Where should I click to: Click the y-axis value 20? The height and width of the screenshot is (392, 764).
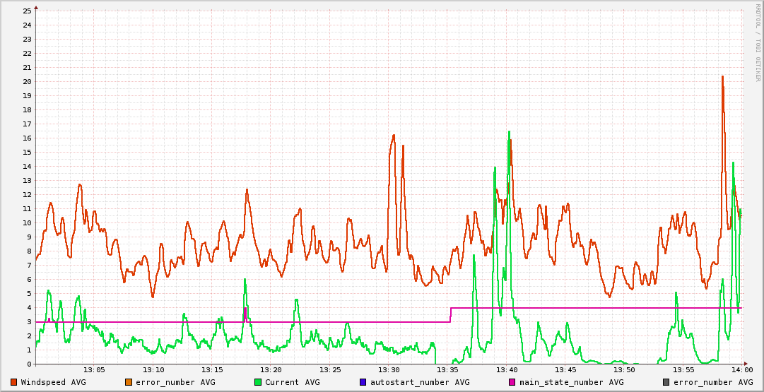click(x=27, y=81)
